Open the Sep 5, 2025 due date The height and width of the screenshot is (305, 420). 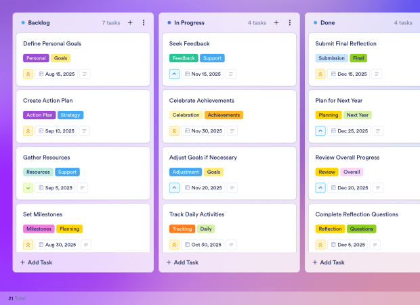[x=55, y=188]
